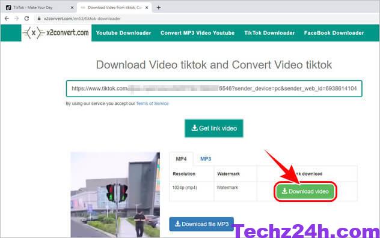Click the x2convert.com logo
The image size is (380, 238).
[56, 32]
